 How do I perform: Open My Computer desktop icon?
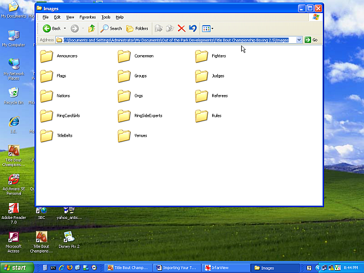[x=14, y=39]
